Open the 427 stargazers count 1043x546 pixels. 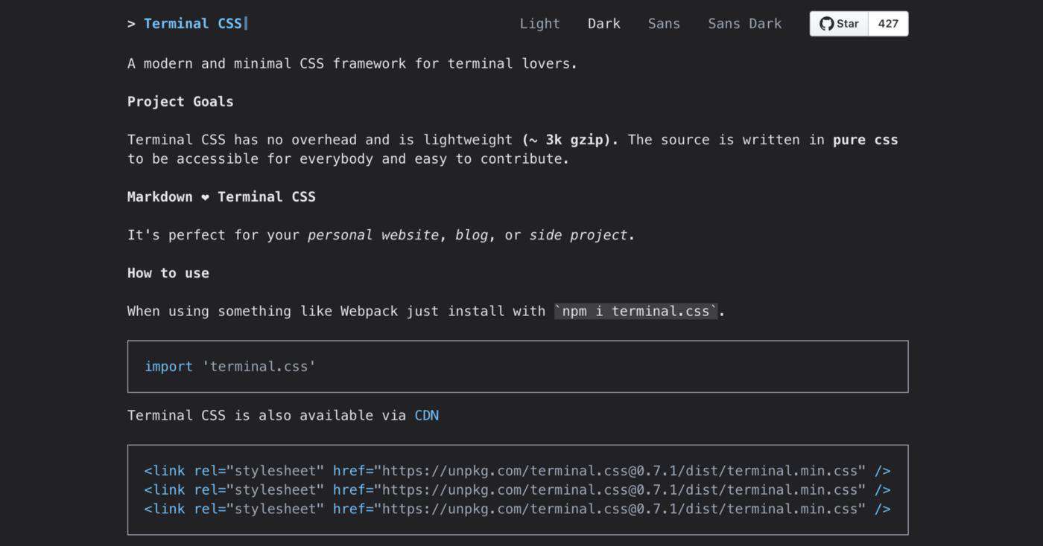coord(888,24)
